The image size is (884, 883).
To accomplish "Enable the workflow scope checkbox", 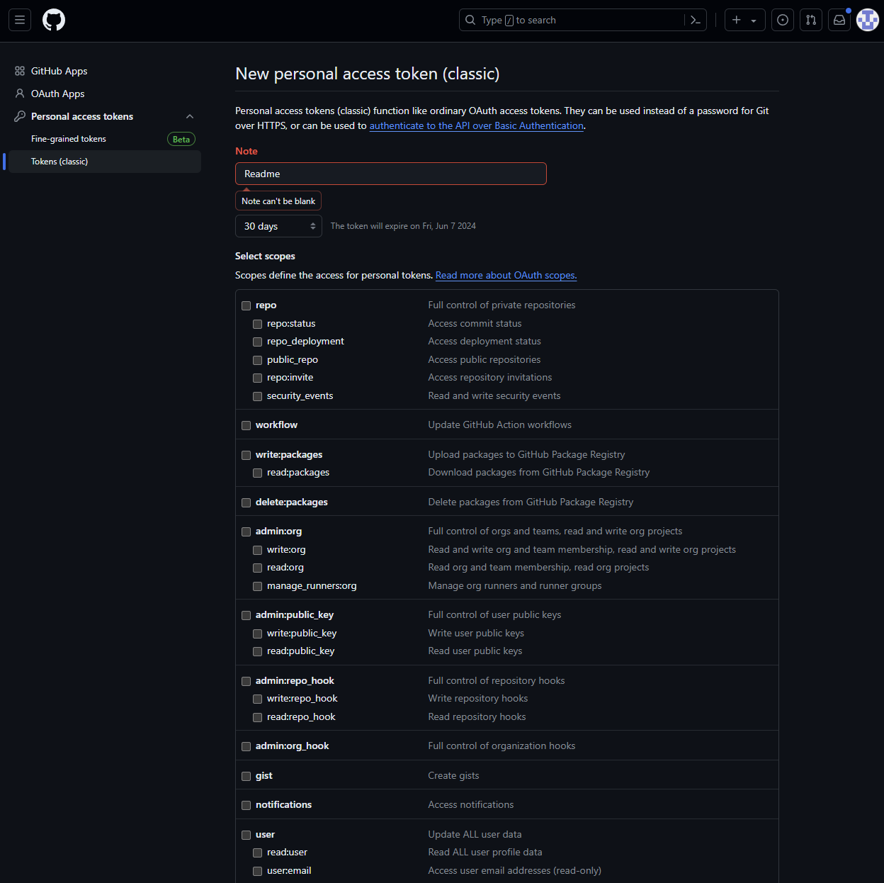I will click(246, 425).
